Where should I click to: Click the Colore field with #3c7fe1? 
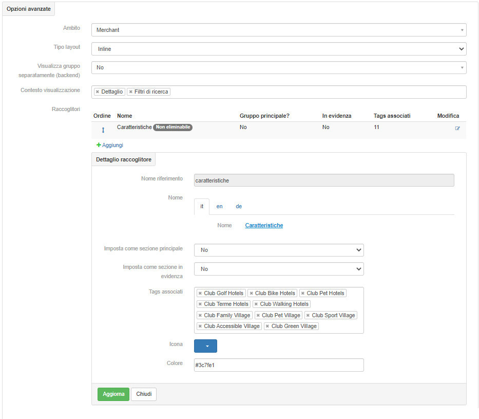[279, 365]
